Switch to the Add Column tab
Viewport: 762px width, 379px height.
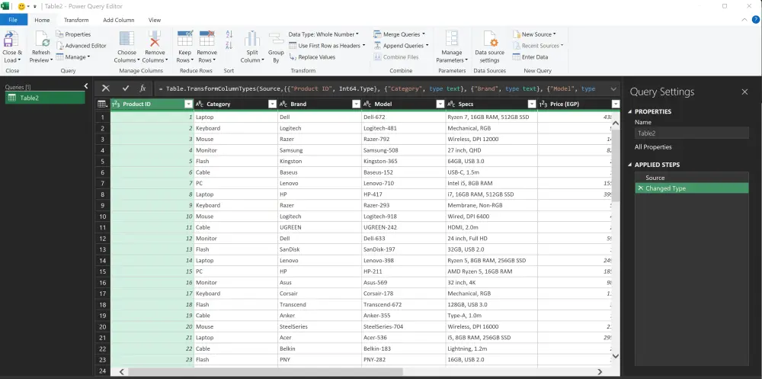pos(119,20)
